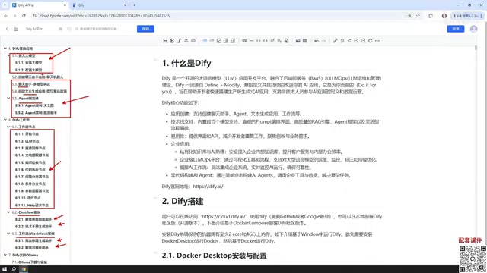
Task: Click the blue 分享 share button
Action: coord(456,29)
